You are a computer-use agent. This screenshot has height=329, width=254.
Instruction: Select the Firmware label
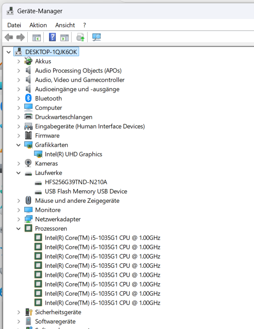[x=47, y=135]
